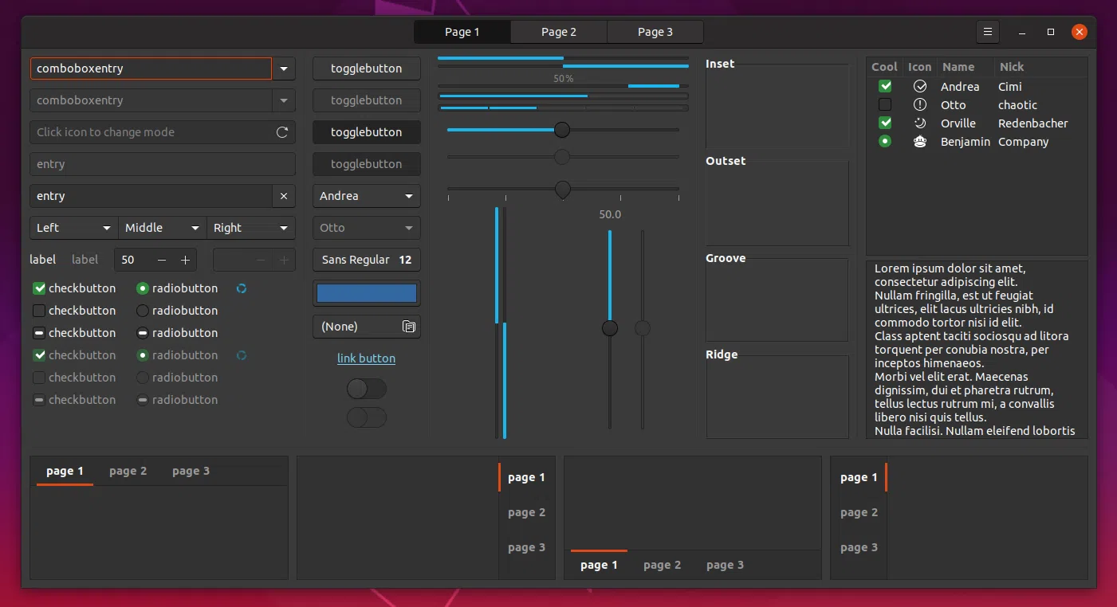The image size is (1117, 607).
Task: Click the focused comboboxentry text field
Action: (x=151, y=69)
